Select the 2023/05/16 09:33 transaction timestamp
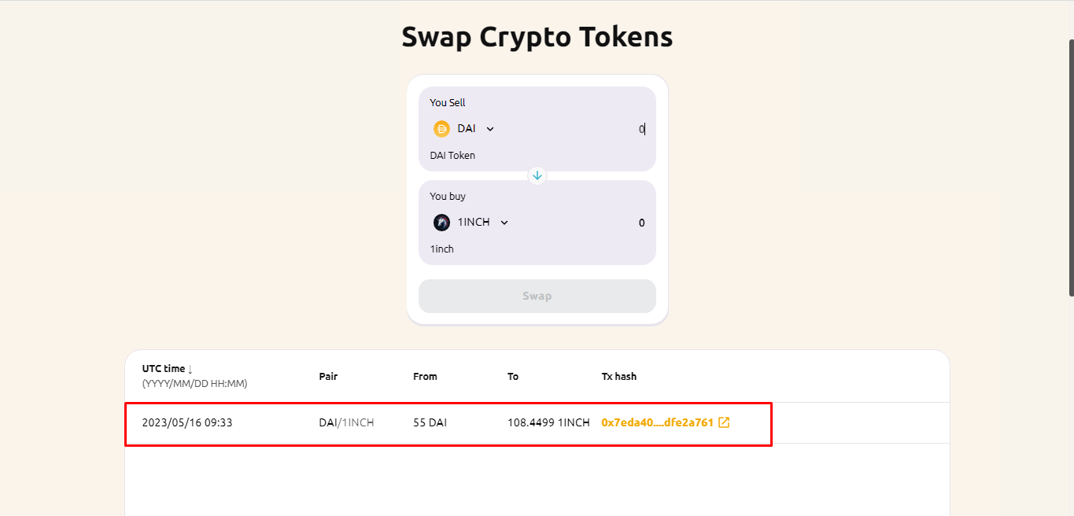Screen dimensions: 1074x516 point(187,422)
